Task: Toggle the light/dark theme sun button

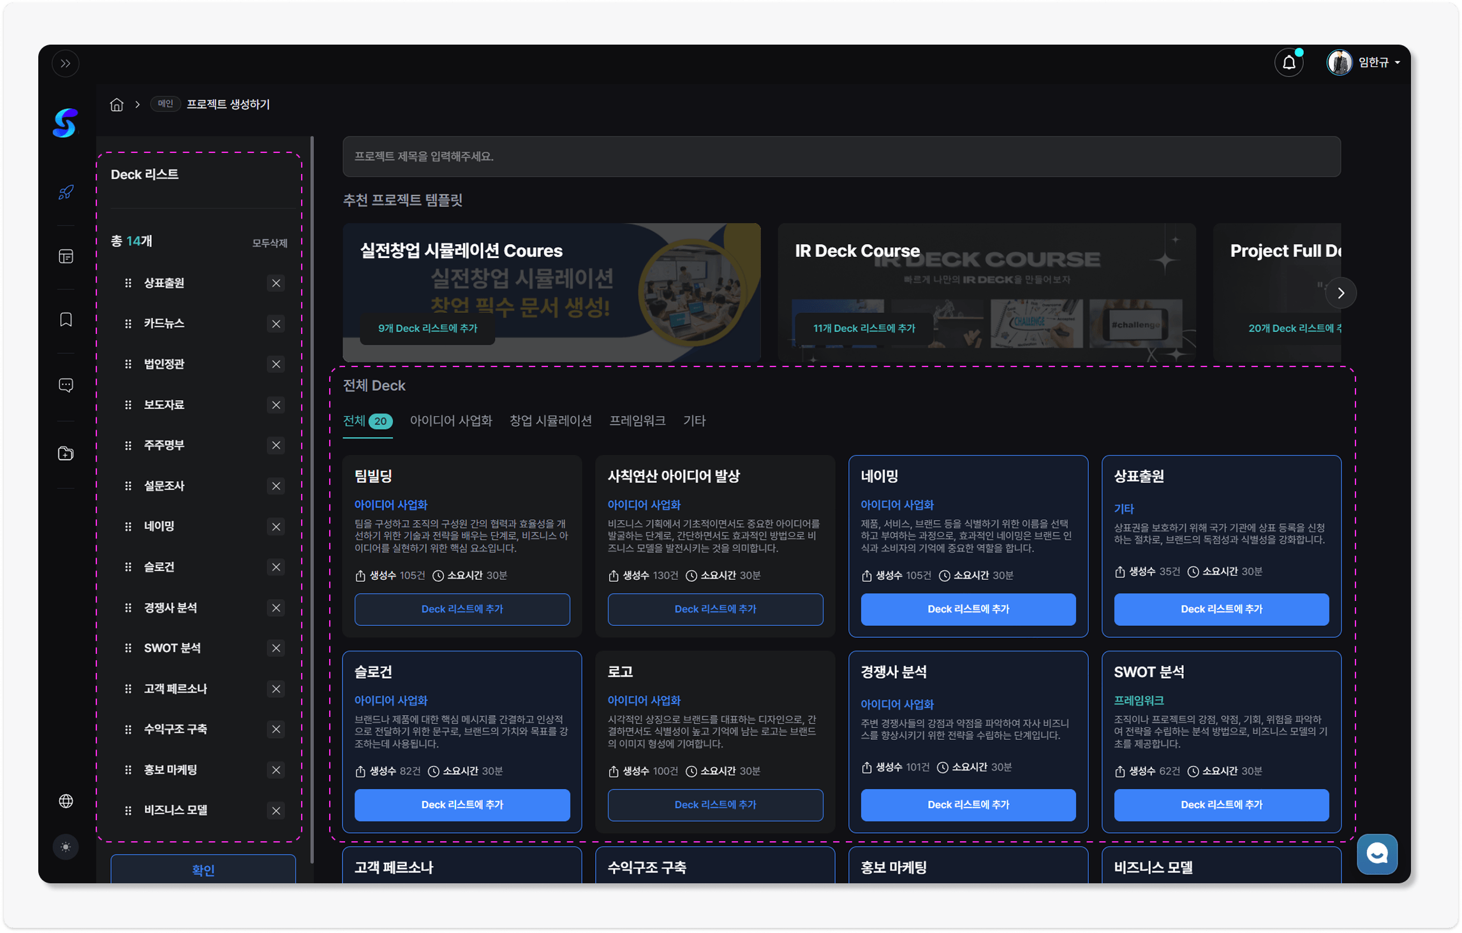Action: [66, 846]
